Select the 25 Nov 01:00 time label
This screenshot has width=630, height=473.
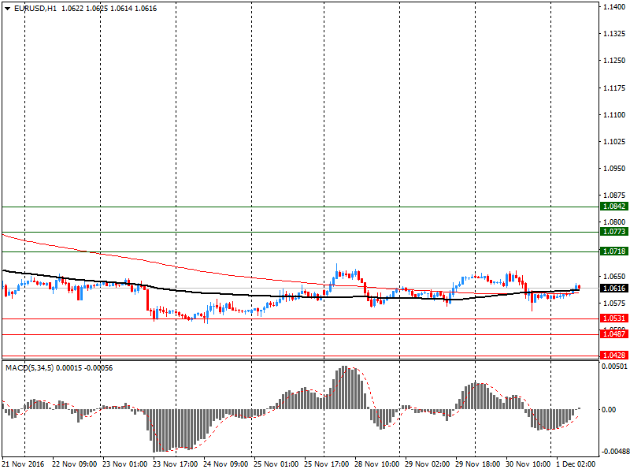276,464
